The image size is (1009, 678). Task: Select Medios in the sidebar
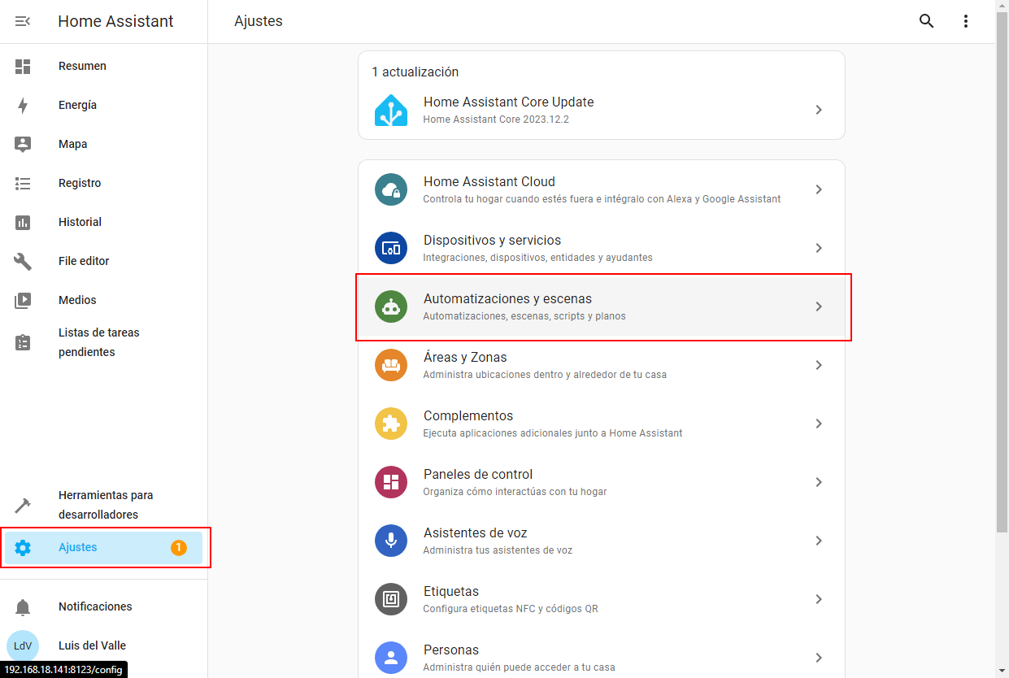click(103, 300)
